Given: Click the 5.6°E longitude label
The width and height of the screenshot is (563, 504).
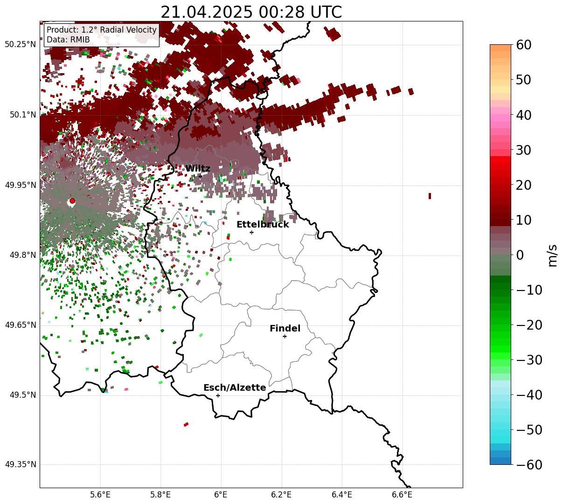Looking at the screenshot, I should 100,495.
